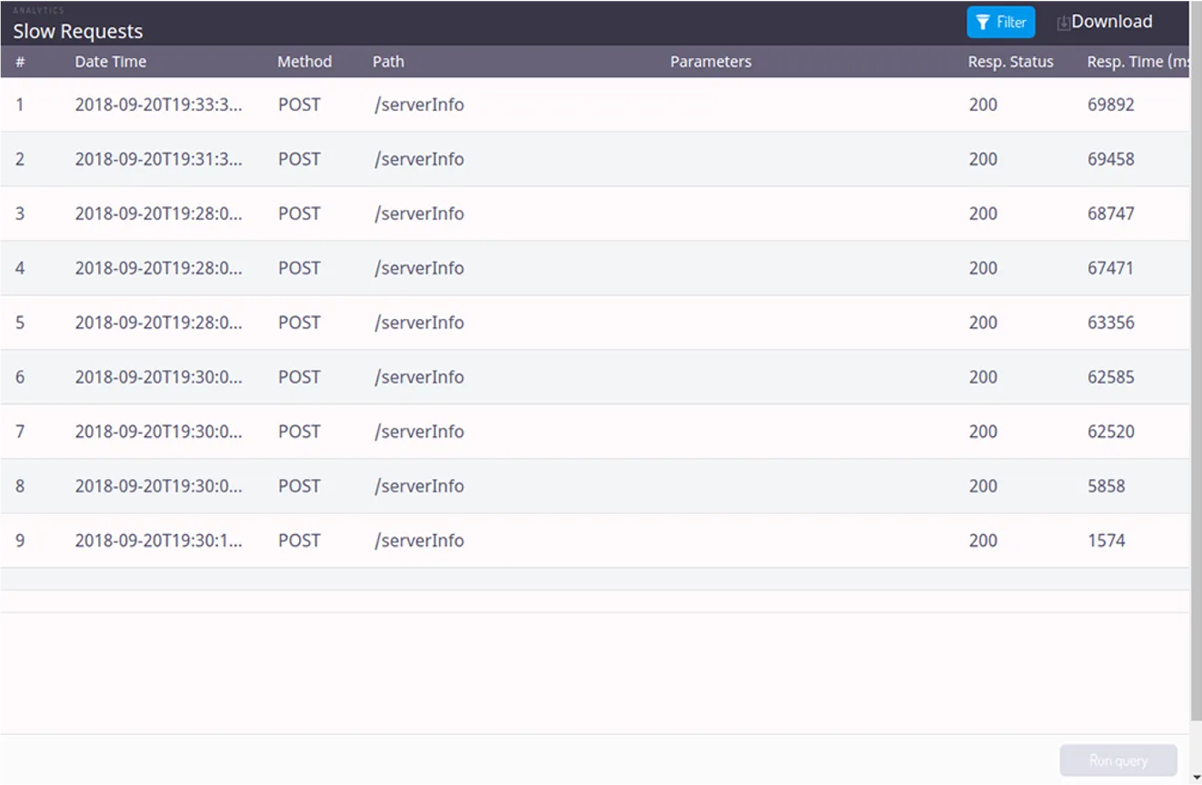Click response time value 62585
1202x785 pixels.
1111,377
